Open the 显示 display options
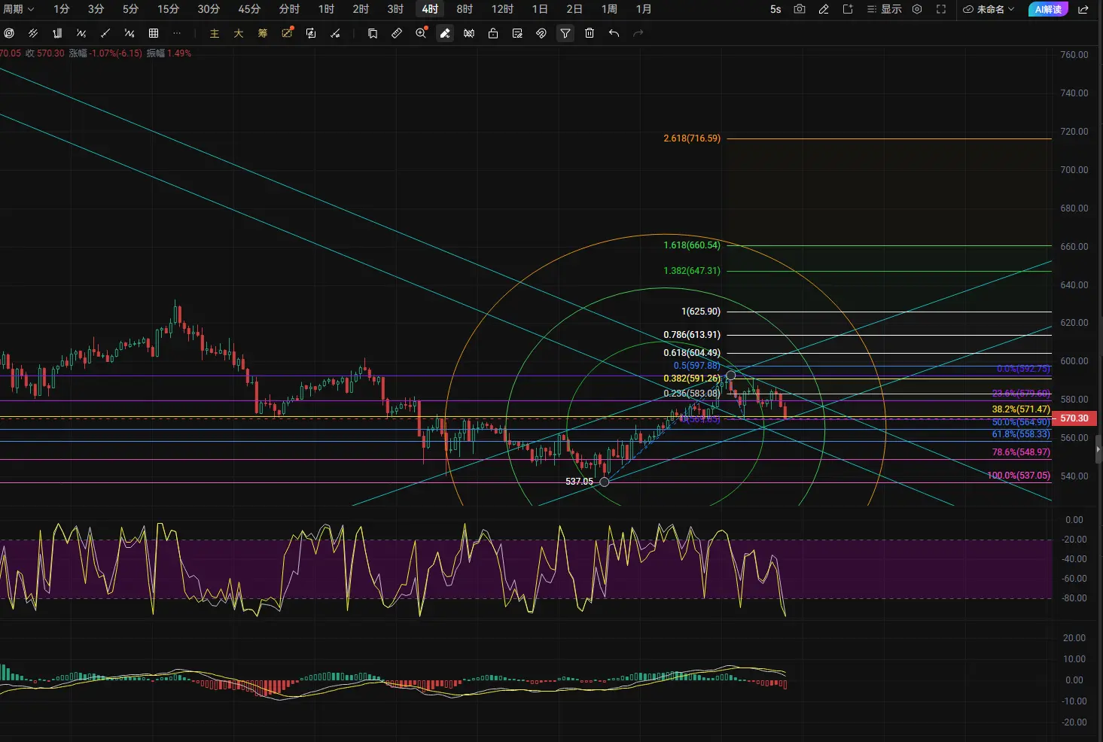 pos(884,9)
